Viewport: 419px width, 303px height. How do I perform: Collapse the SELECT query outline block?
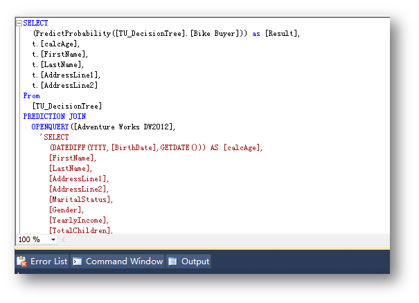pyautogui.click(x=19, y=24)
